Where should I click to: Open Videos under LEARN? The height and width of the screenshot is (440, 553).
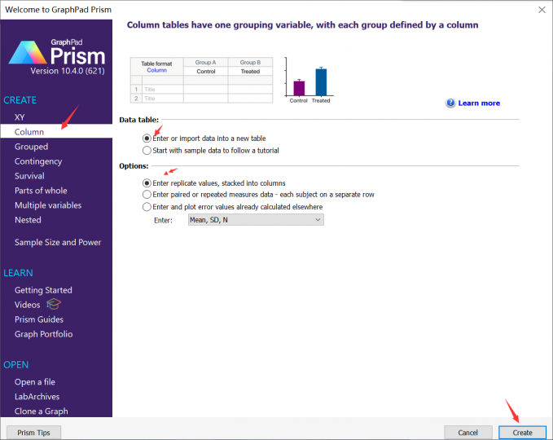coord(27,305)
